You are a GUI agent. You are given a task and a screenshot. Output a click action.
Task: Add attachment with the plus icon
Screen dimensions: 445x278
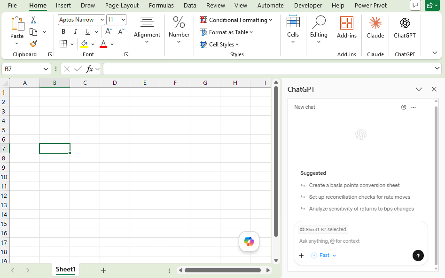[301, 255]
